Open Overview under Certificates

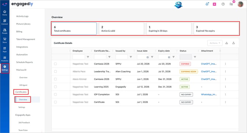pos(23,100)
